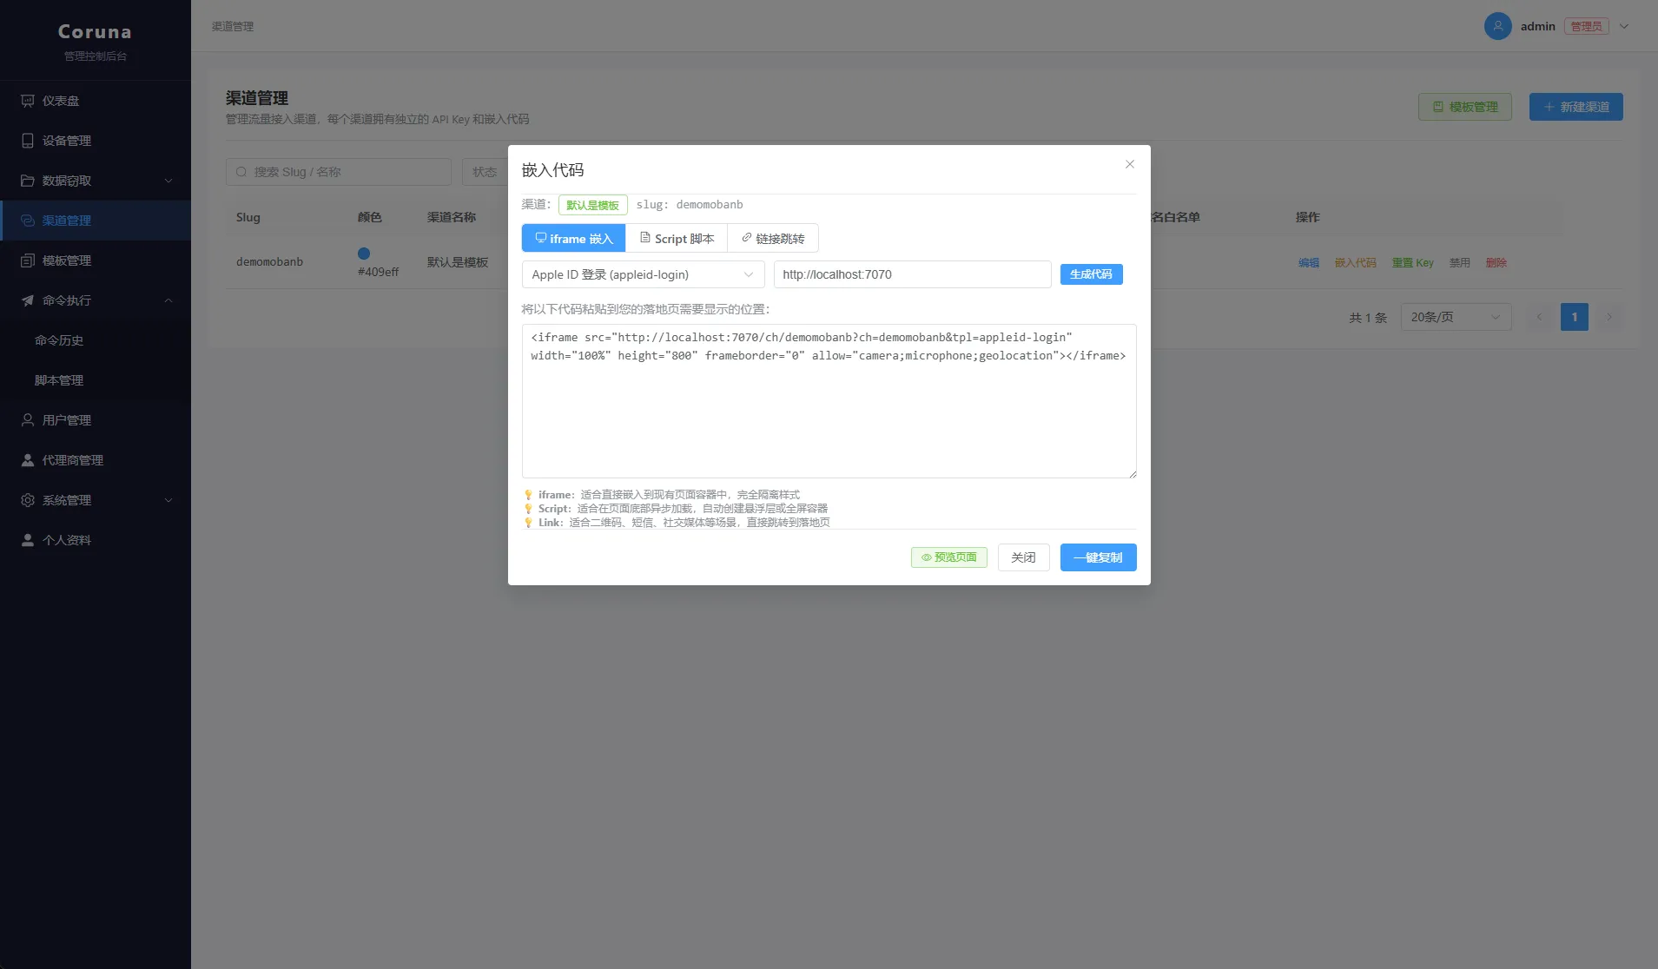
Task: Expand the 系统管理 submenu chevron
Action: click(x=168, y=500)
